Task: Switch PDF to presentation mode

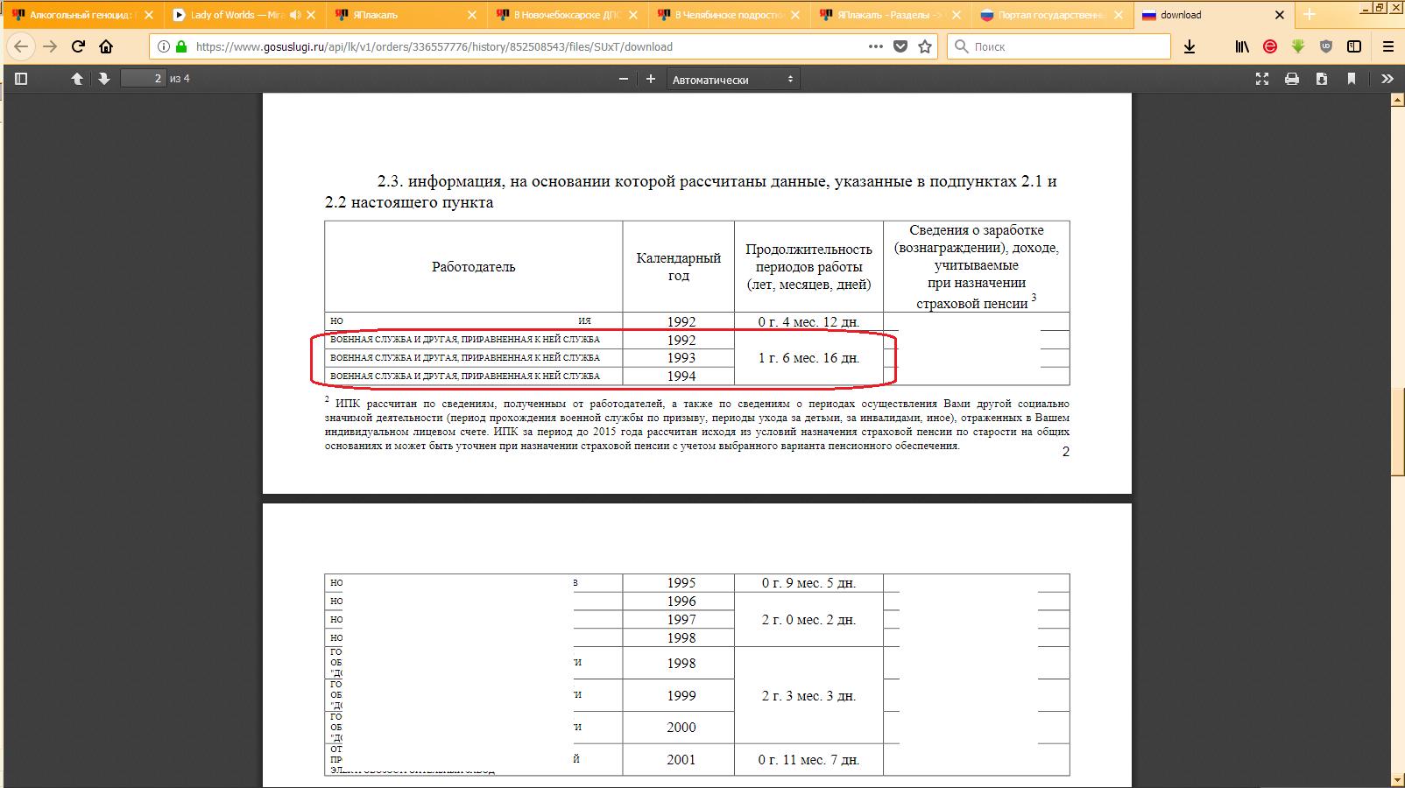Action: (x=1262, y=79)
